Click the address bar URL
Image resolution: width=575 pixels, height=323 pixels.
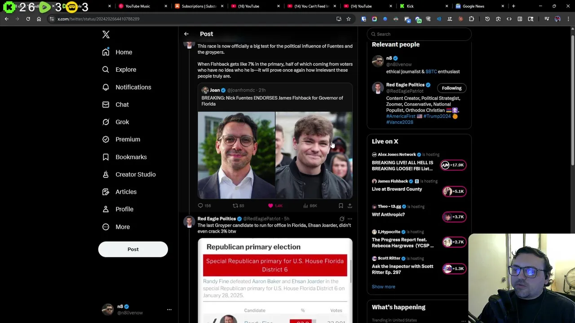pyautogui.click(x=98, y=19)
